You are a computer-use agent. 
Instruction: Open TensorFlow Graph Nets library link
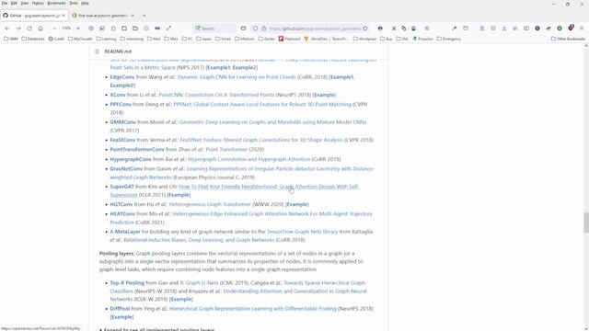tap(302, 232)
